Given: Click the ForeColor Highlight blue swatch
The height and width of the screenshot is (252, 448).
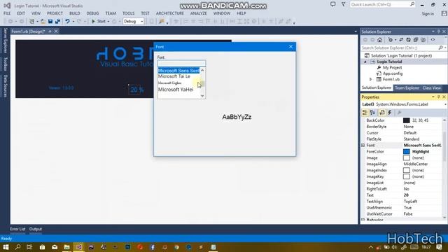Looking at the screenshot, I should (x=406, y=152).
